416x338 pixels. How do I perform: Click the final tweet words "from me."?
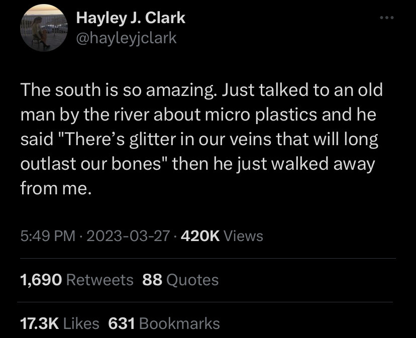[x=56, y=188]
